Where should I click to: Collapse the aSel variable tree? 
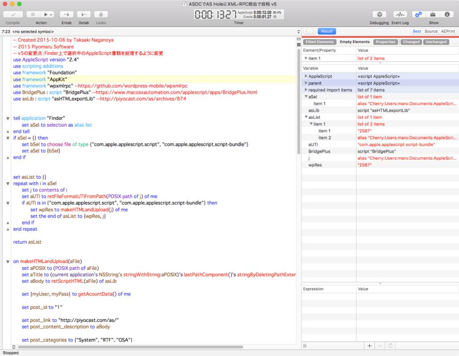pyautogui.click(x=307, y=97)
